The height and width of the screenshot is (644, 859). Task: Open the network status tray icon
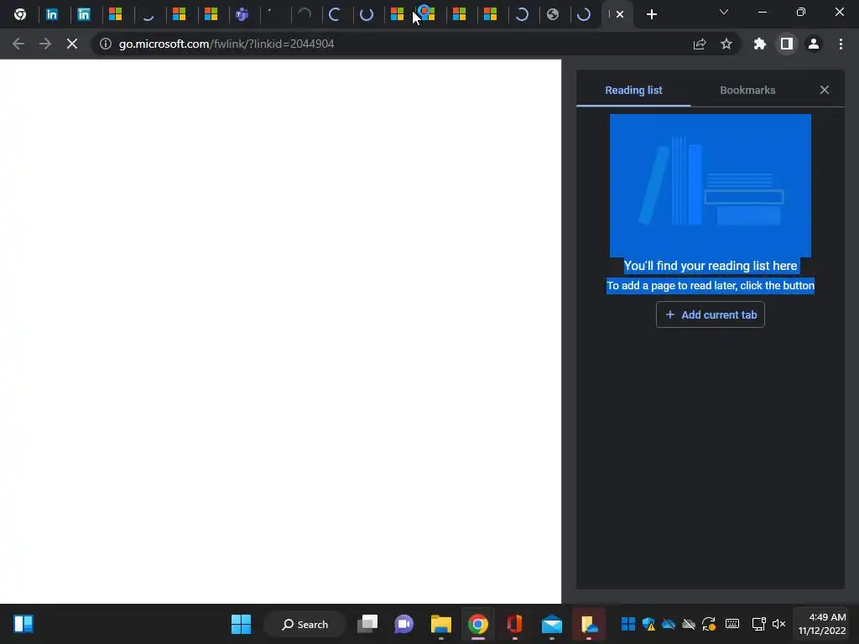coord(758,624)
